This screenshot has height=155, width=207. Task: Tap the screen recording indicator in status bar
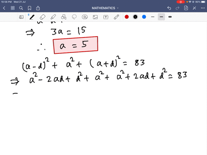[x=181, y=2]
